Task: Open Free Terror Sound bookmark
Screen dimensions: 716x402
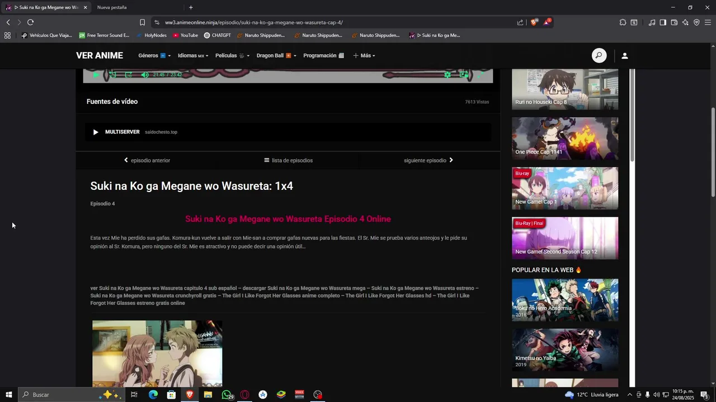Action: [x=104, y=35]
